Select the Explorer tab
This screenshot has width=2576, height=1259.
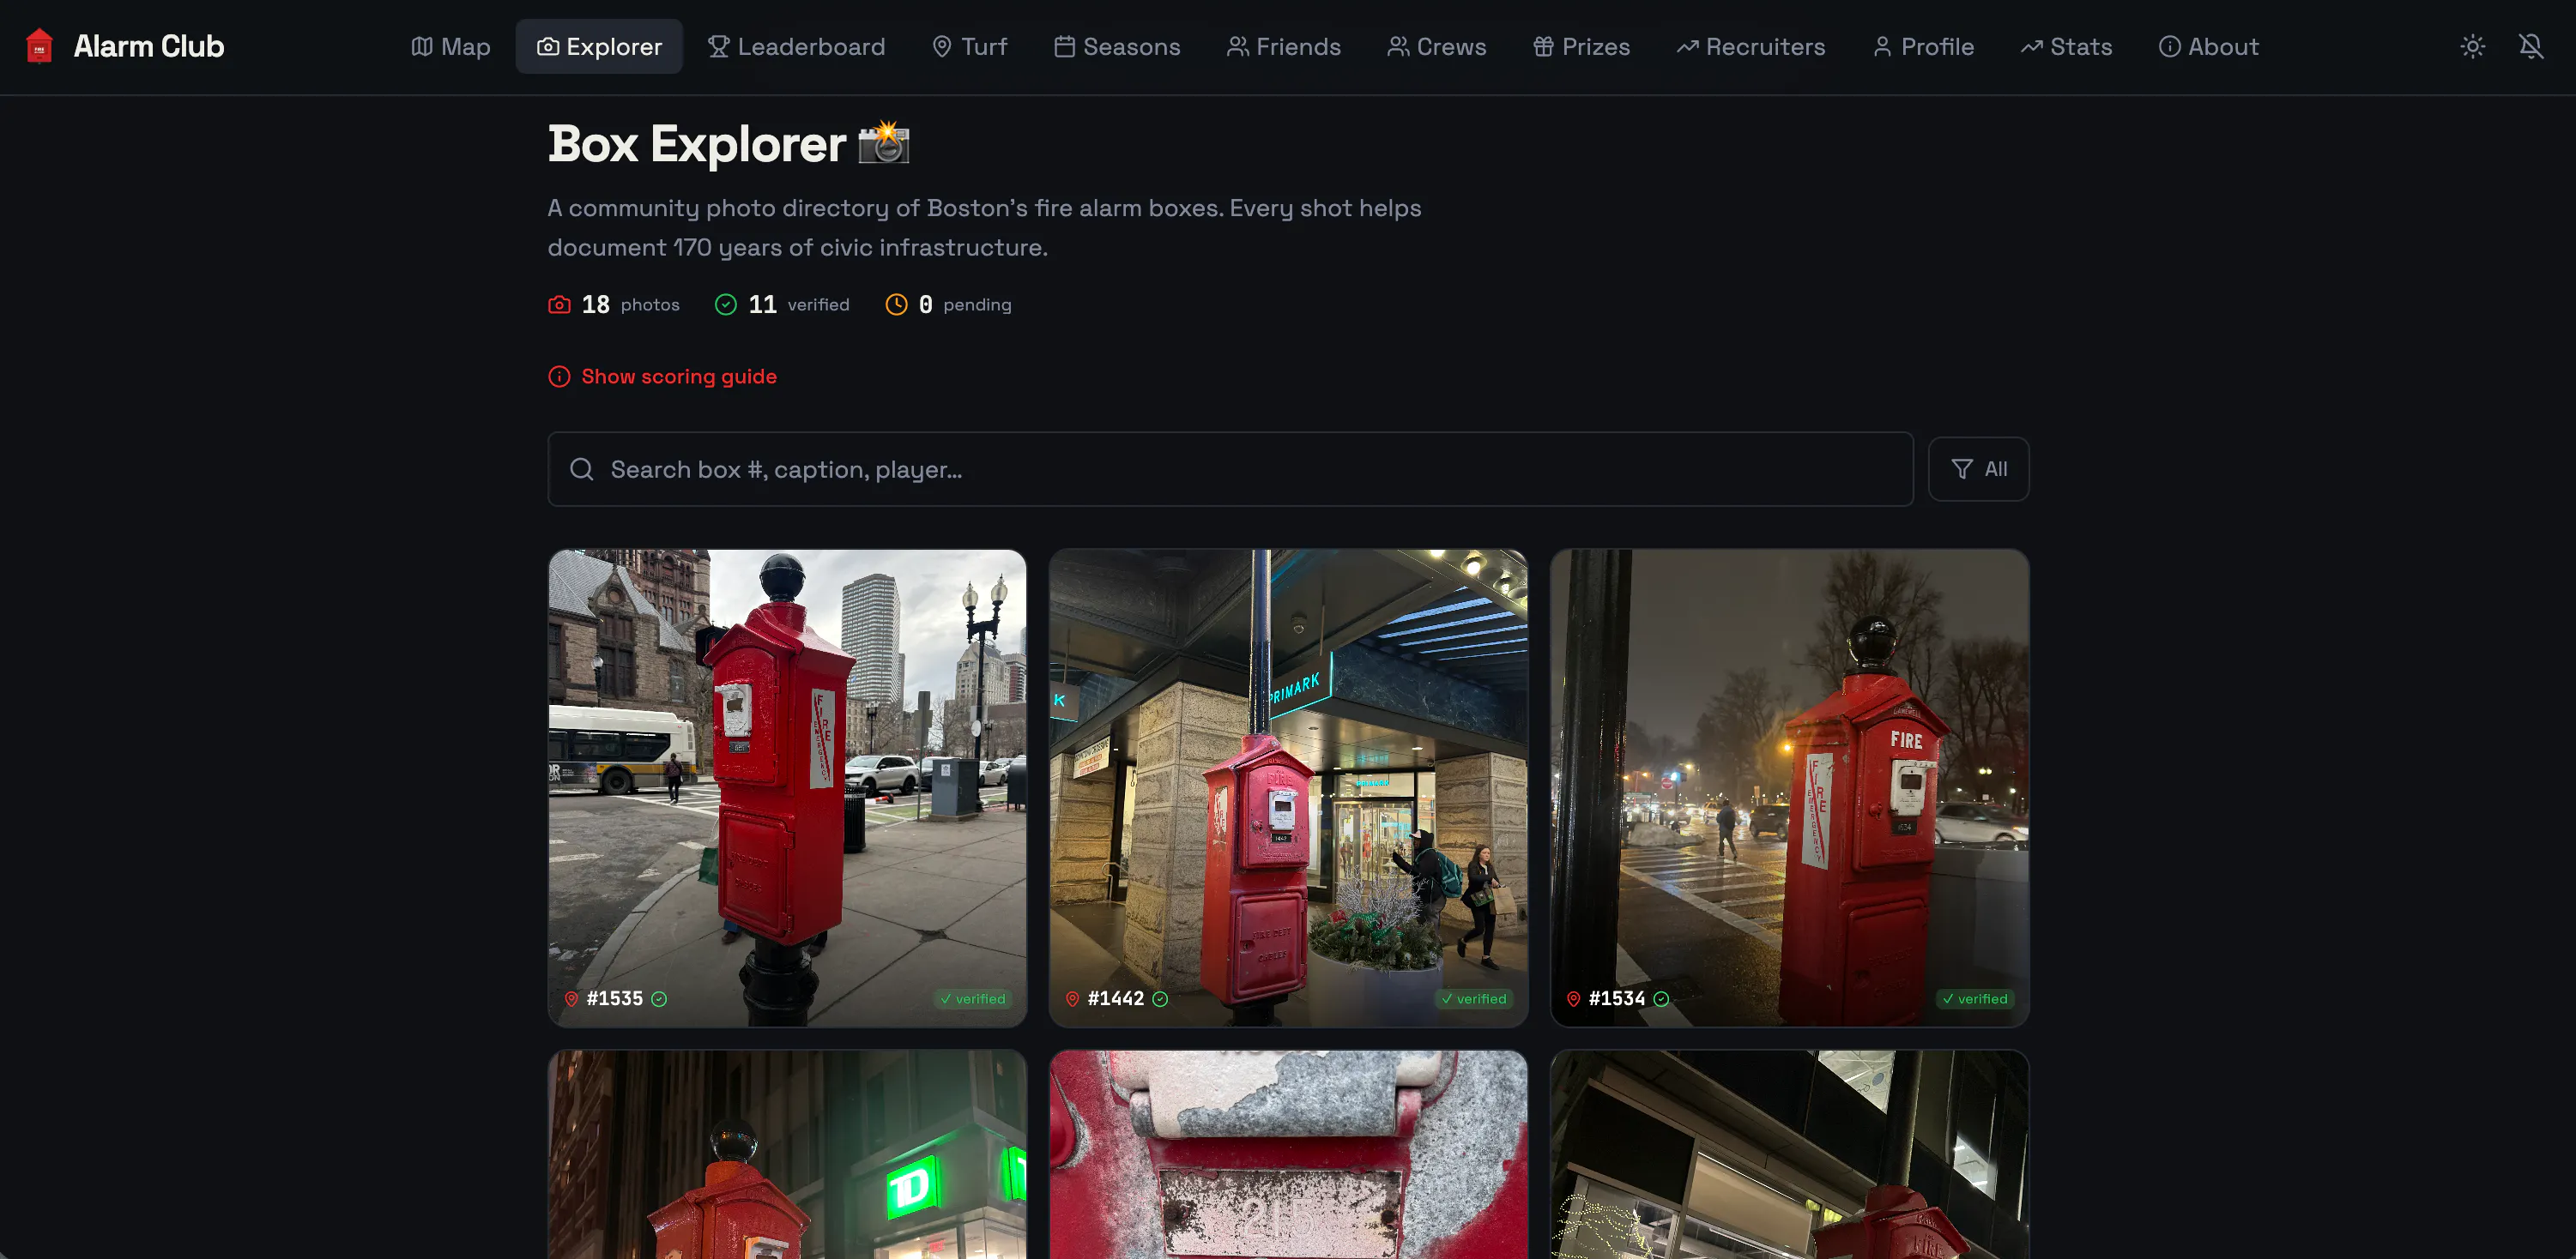click(x=599, y=47)
